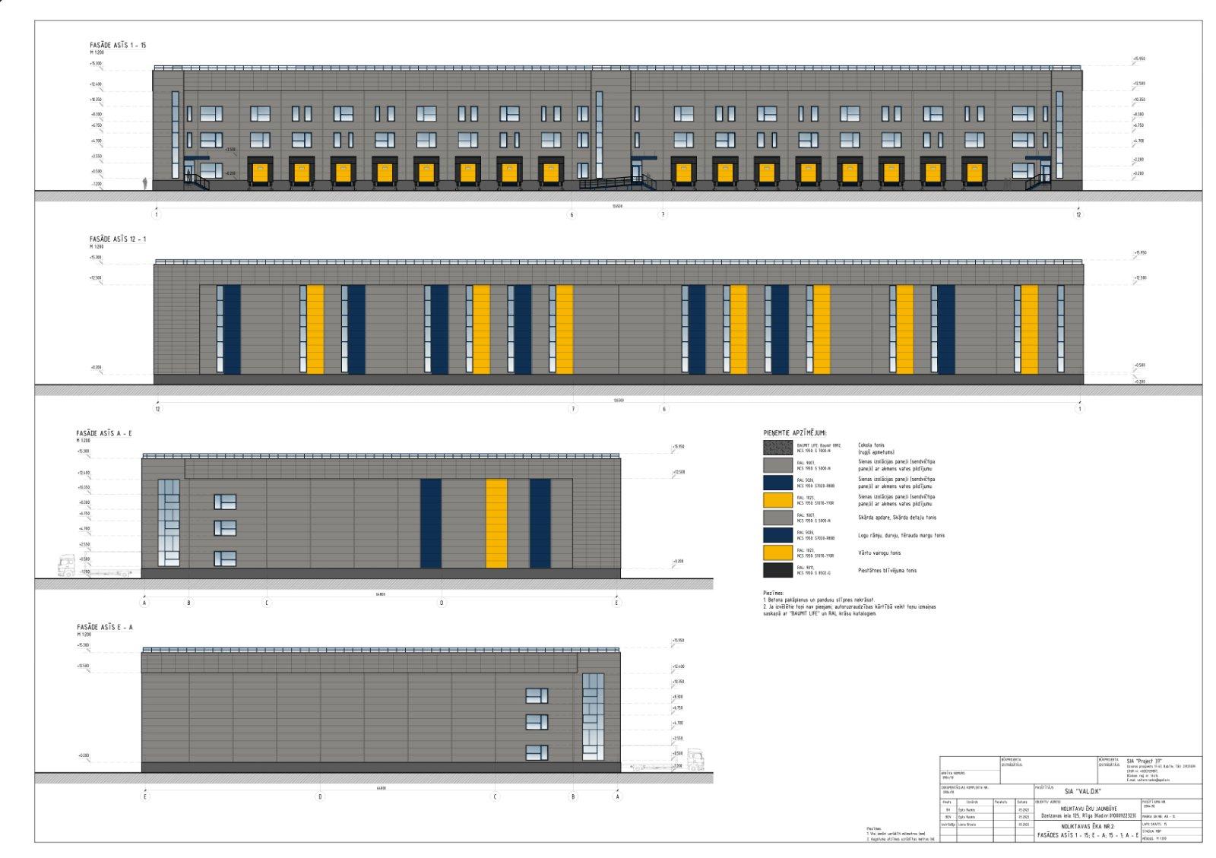Click the Cokola tonis textured legend swatch
The image size is (1216, 858).
click(x=777, y=448)
